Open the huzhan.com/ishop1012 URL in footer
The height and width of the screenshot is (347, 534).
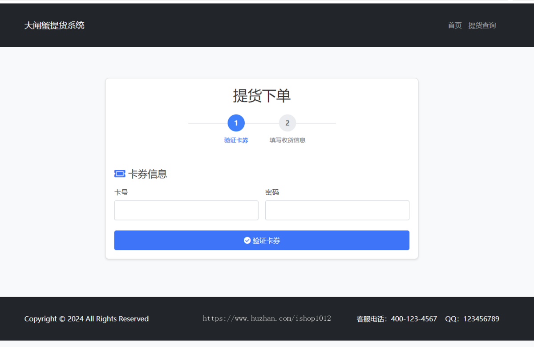pyautogui.click(x=267, y=318)
